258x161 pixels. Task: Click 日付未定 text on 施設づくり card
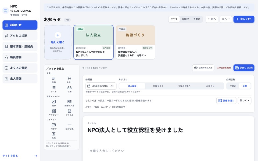point(121,48)
